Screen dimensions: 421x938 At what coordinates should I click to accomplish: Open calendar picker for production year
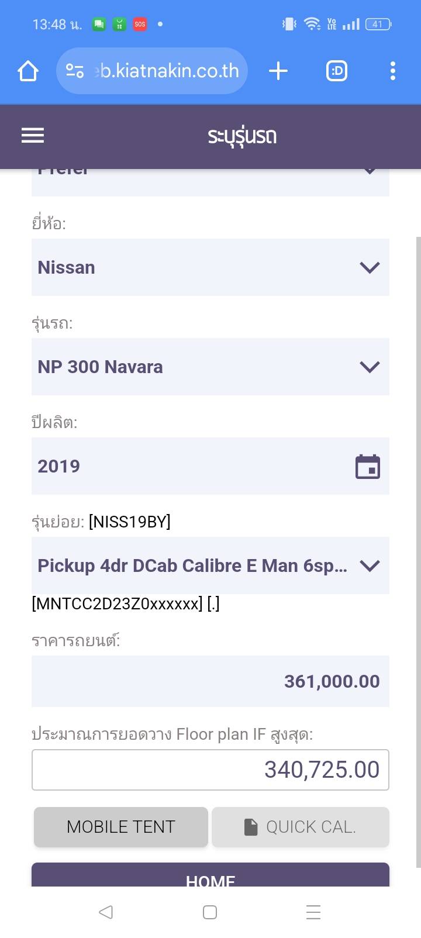368,467
